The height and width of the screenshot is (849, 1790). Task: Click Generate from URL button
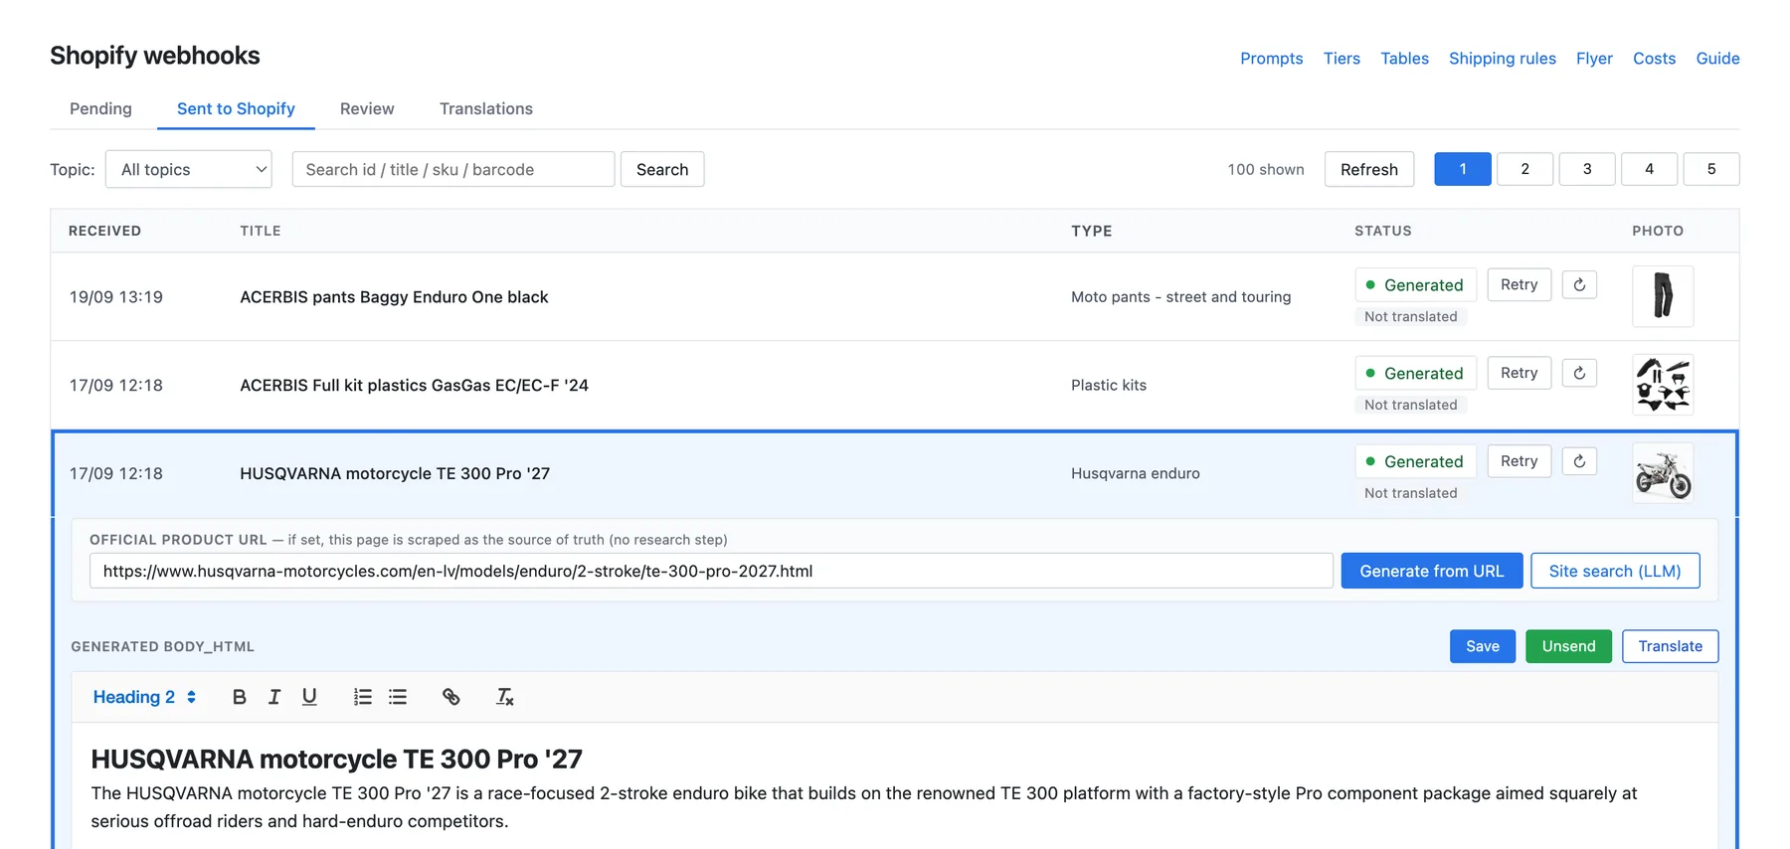[x=1432, y=571]
